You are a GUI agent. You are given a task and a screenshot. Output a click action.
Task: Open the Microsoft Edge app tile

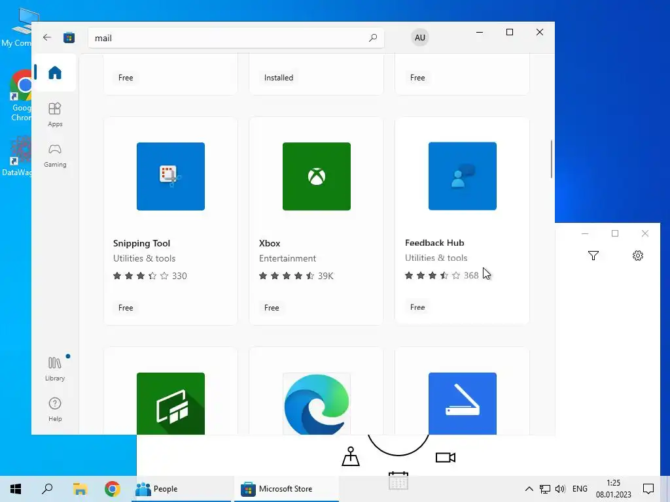(x=316, y=403)
